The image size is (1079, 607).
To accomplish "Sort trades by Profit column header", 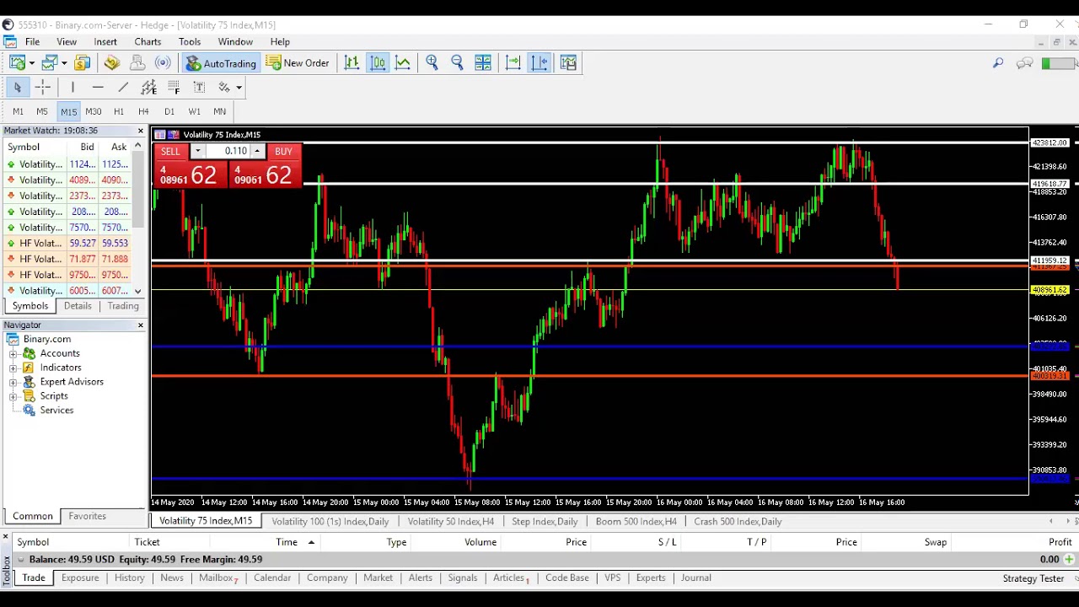I will pyautogui.click(x=1060, y=542).
